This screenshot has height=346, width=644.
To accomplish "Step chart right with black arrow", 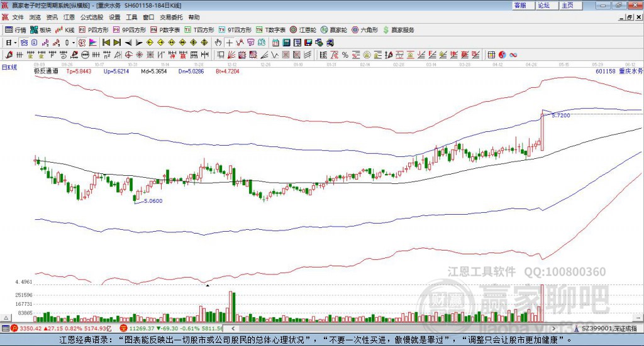I will point(139,43).
